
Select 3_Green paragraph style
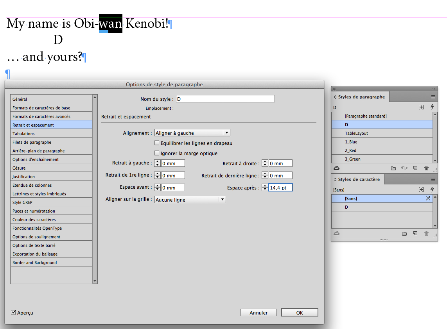(x=382, y=159)
